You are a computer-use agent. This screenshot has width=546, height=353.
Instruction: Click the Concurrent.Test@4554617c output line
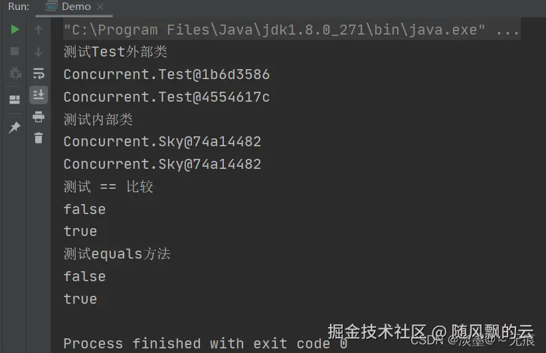166,97
